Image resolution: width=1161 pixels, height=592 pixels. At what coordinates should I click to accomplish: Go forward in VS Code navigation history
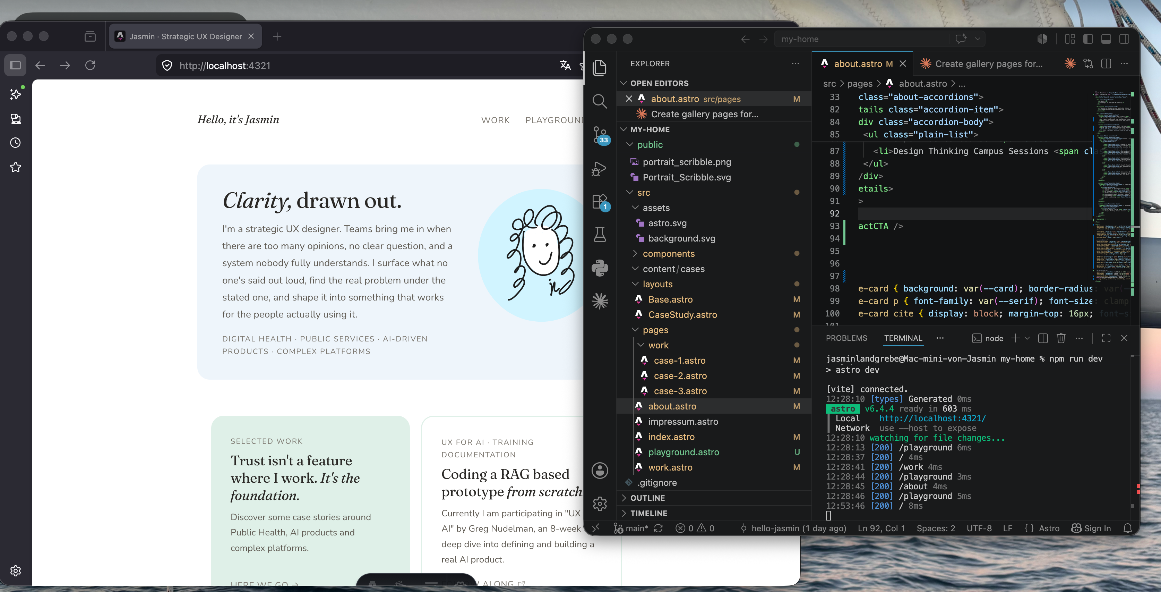[x=764, y=39]
